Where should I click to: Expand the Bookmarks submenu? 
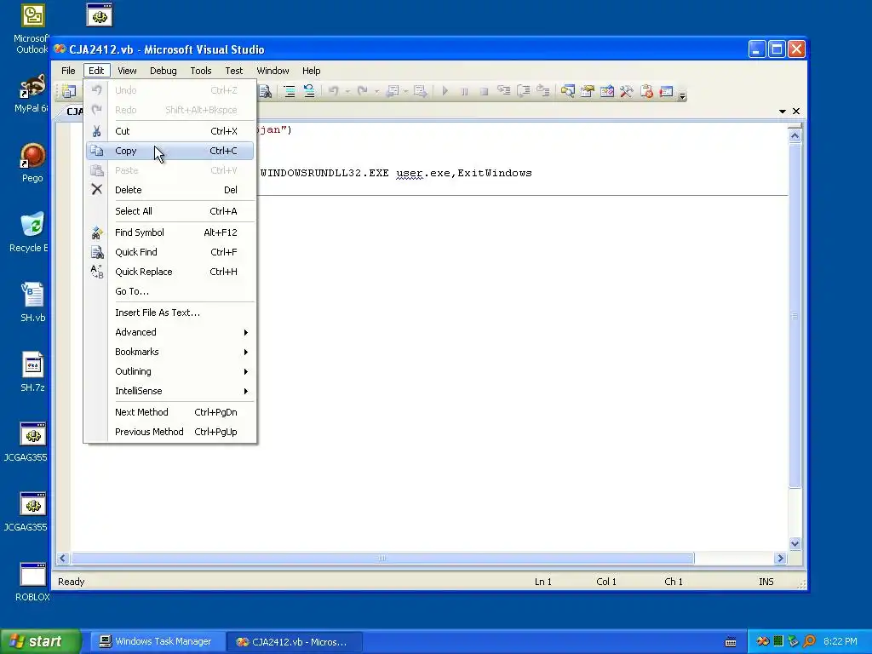tap(169, 352)
